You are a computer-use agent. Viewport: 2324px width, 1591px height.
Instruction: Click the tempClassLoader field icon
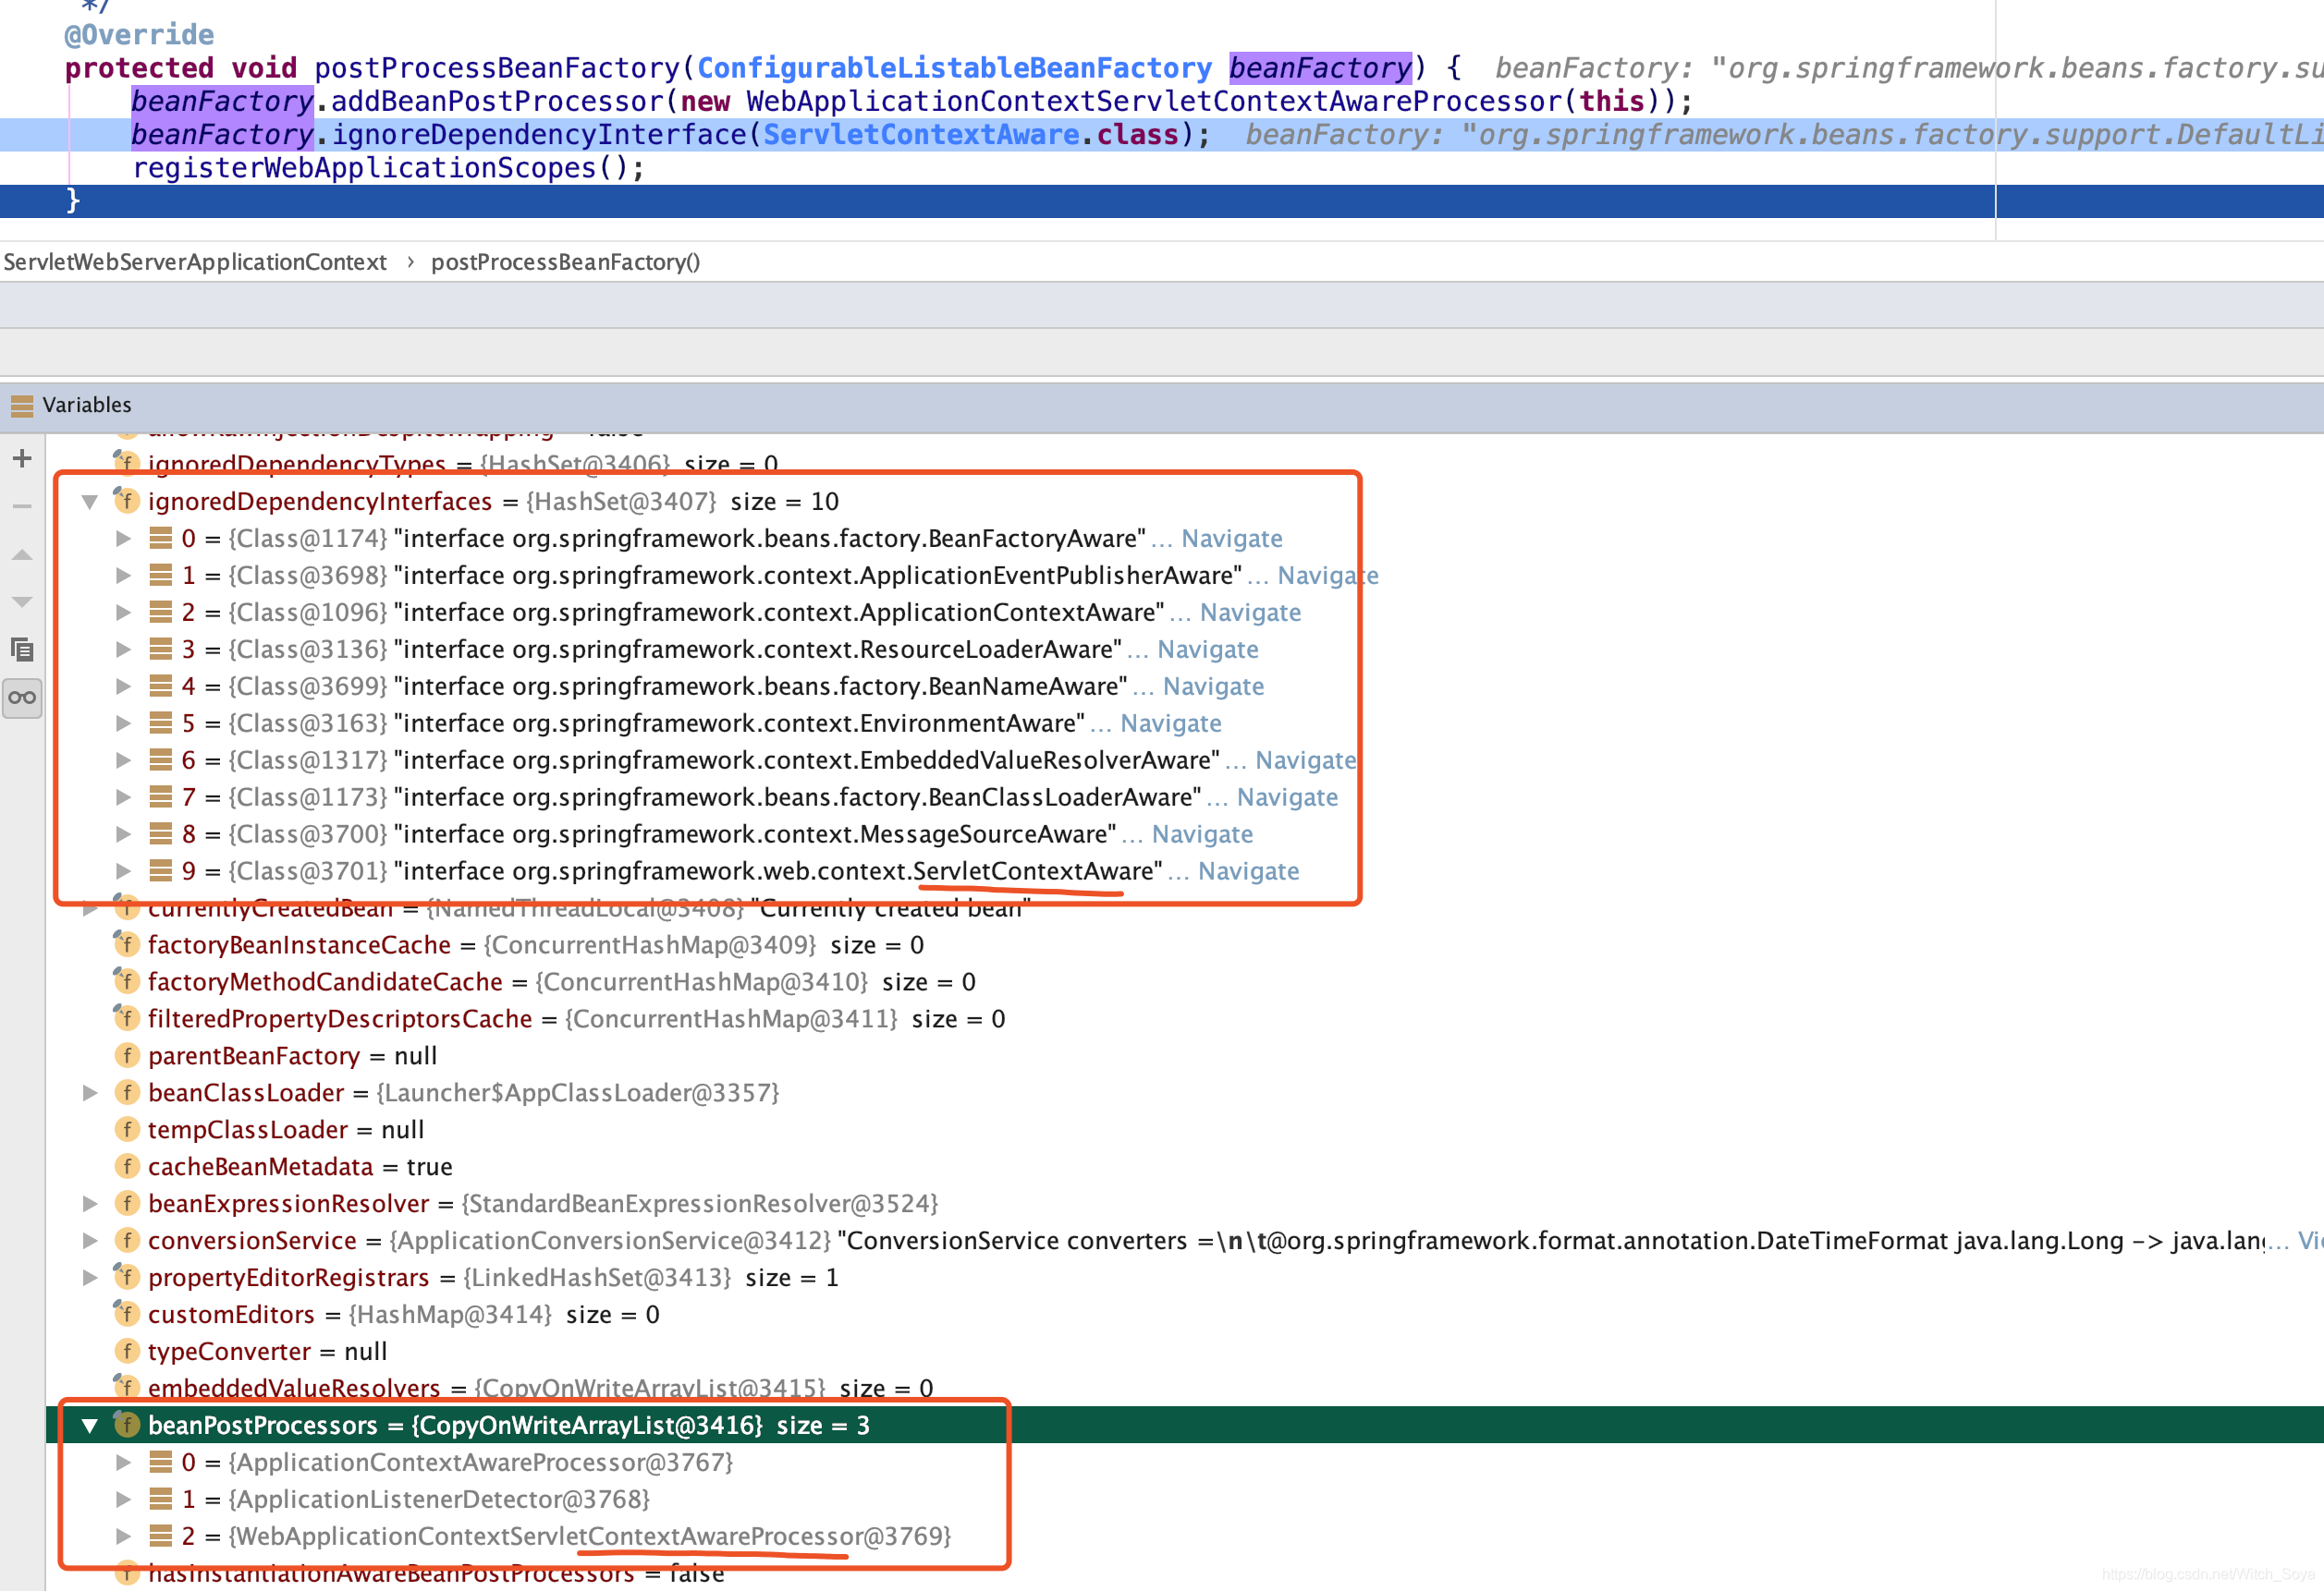[x=127, y=1129]
